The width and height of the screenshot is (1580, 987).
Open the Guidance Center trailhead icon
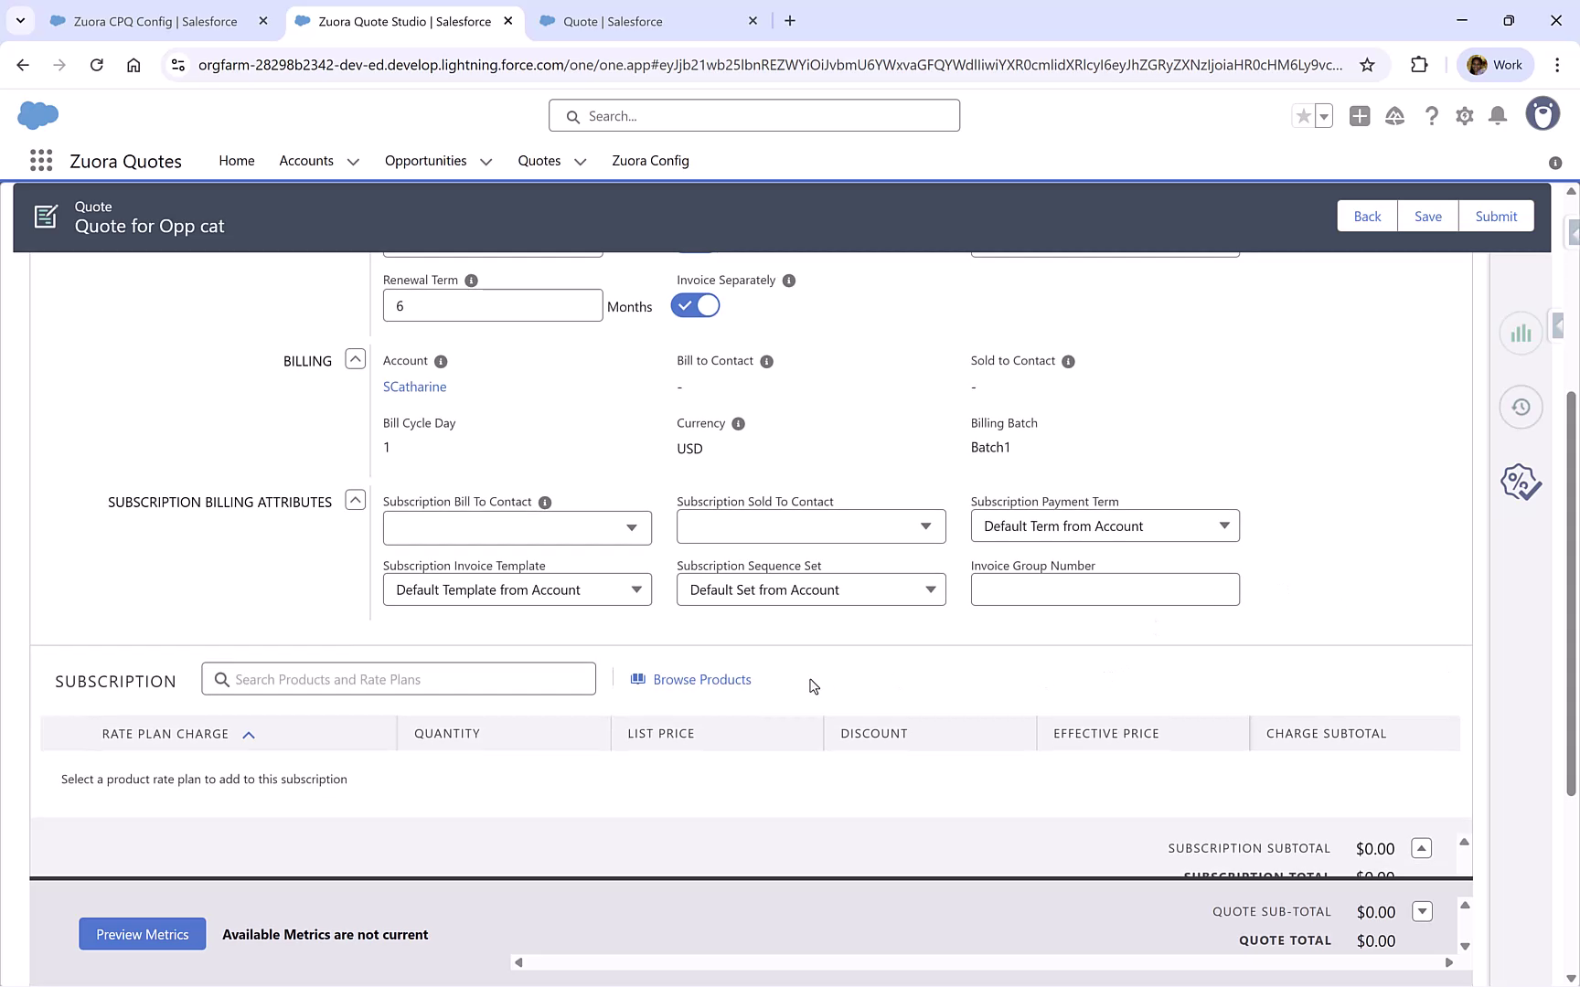1394,116
